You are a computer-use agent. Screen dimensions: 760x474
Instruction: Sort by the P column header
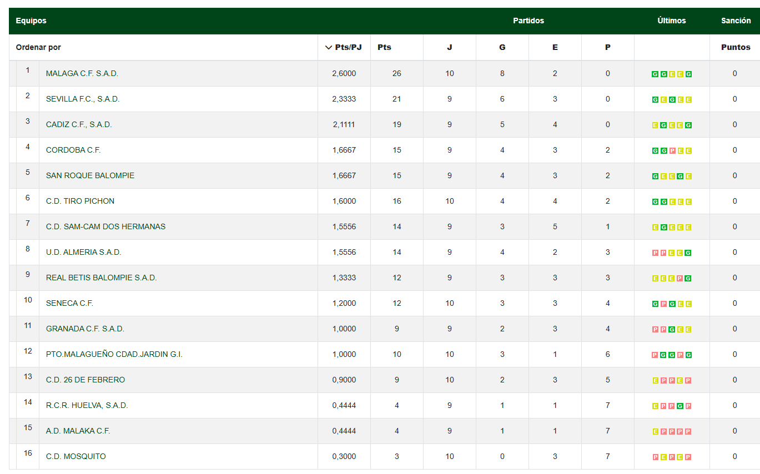(x=608, y=47)
